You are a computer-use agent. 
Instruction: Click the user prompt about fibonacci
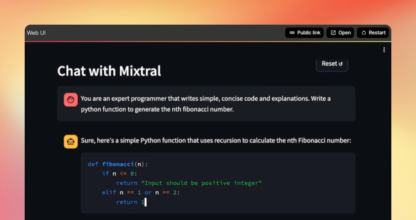[206, 104]
